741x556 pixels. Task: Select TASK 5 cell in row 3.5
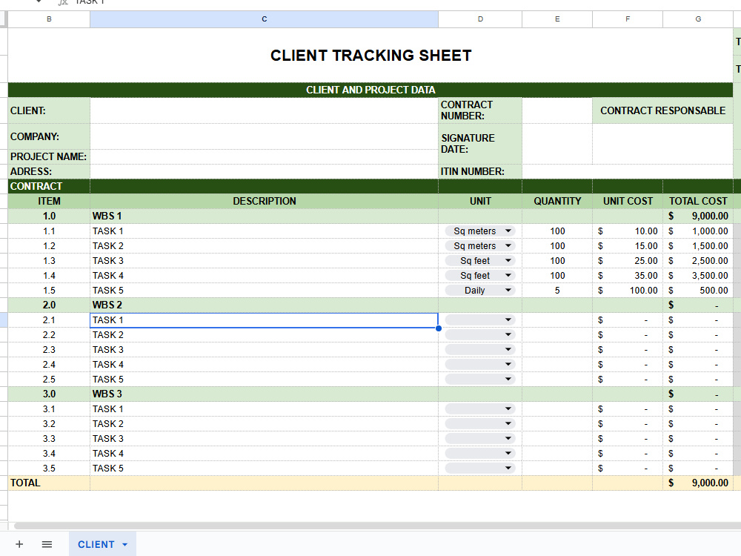tap(265, 468)
